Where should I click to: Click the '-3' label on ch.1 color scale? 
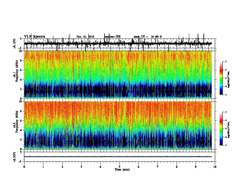pyautogui.click(x=226, y=61)
